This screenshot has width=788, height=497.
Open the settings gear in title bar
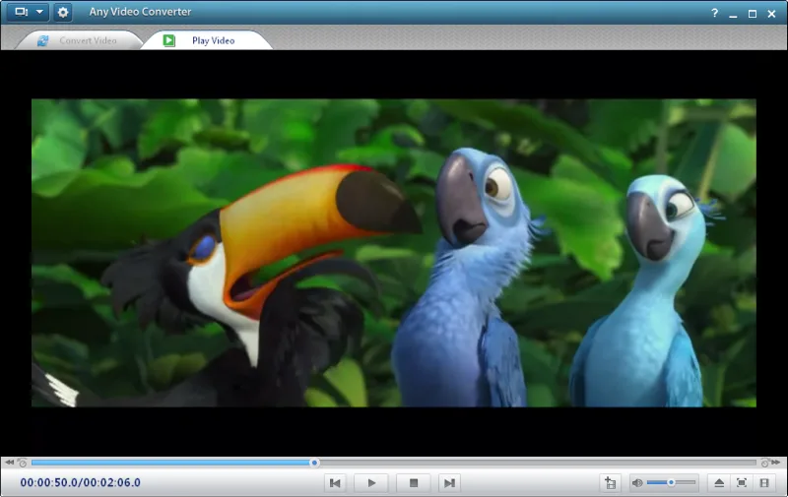(63, 12)
